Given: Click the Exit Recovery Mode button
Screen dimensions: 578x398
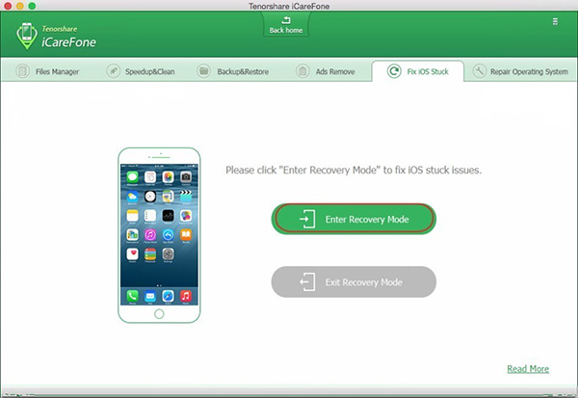Looking at the screenshot, I should 354,282.
